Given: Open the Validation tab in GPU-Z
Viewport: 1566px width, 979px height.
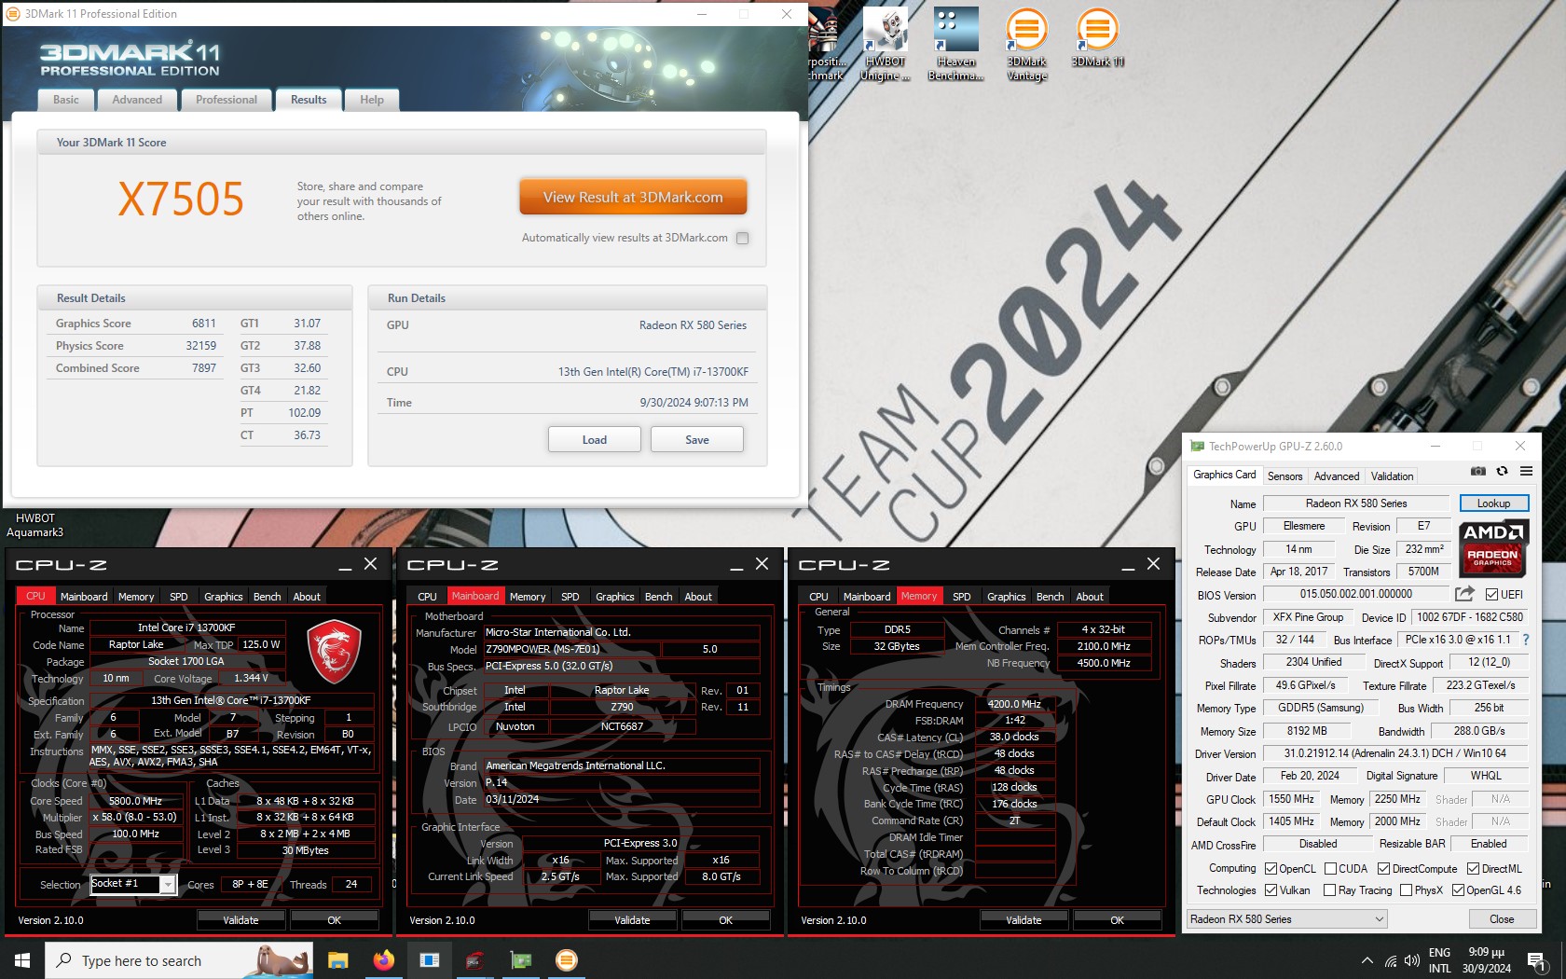Looking at the screenshot, I should [1392, 476].
